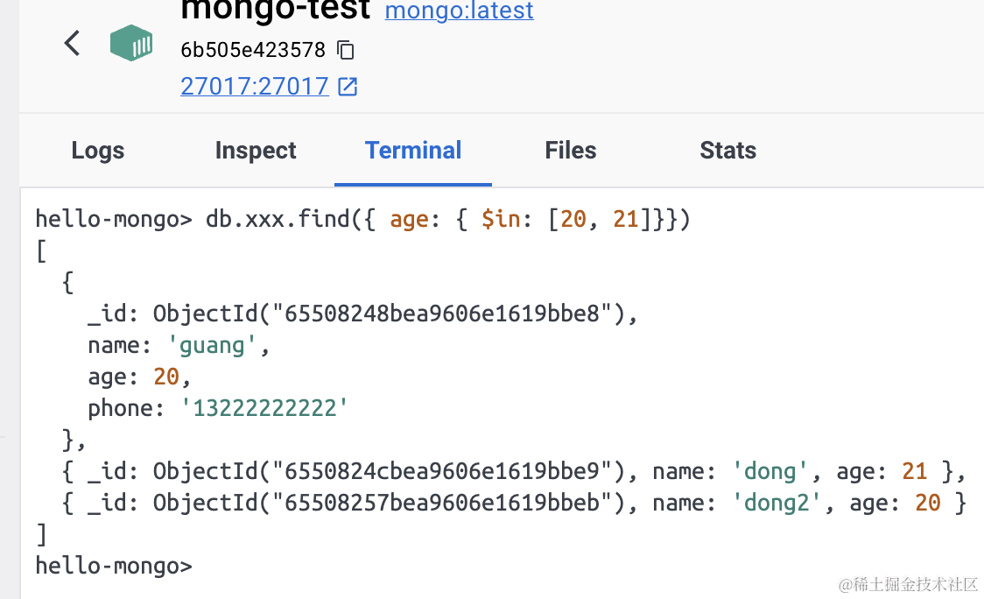Click the 'dong' document result line
984x599 pixels.
(512, 471)
